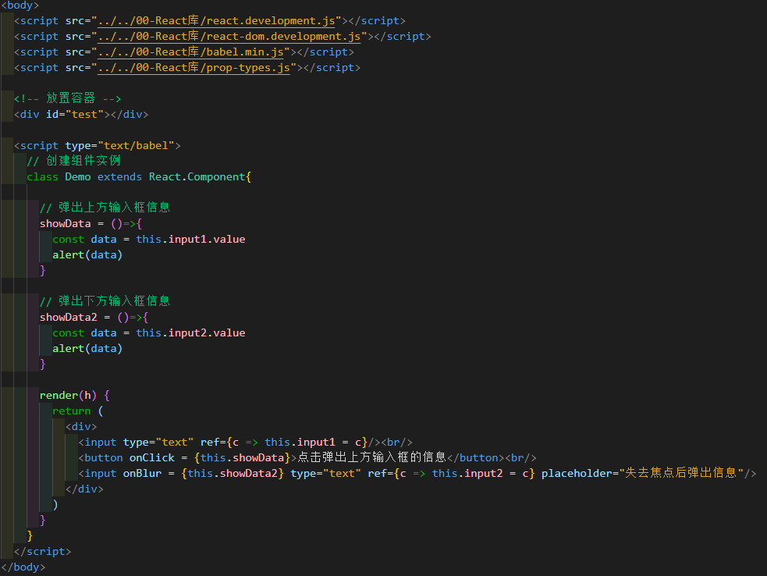The height and width of the screenshot is (576, 767).
Task: Click the placeholder text 失去焦点后弹出信息
Action: point(681,473)
